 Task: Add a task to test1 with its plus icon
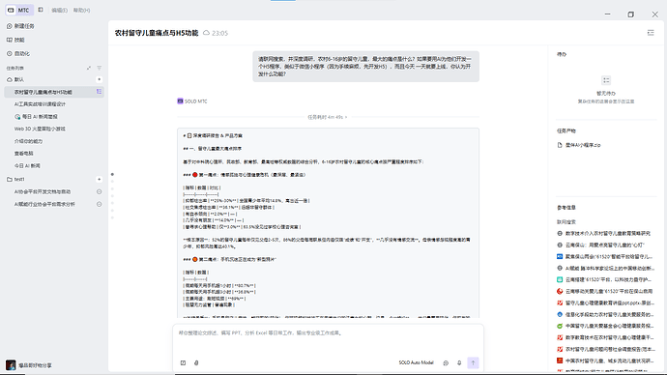[x=100, y=180]
